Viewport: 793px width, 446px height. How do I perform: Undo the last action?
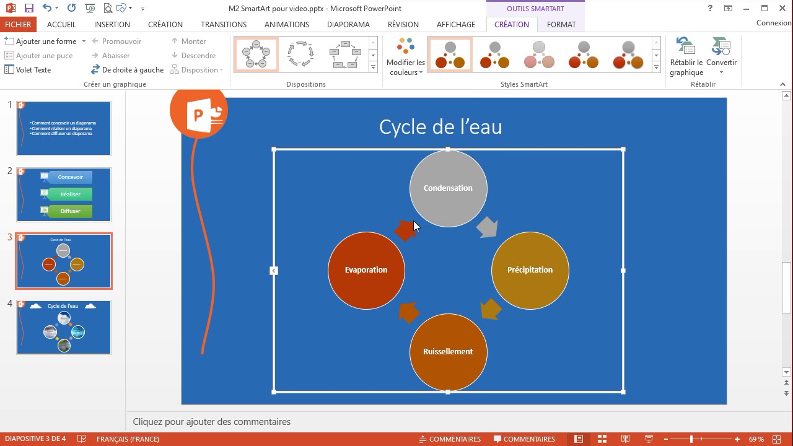pos(47,8)
